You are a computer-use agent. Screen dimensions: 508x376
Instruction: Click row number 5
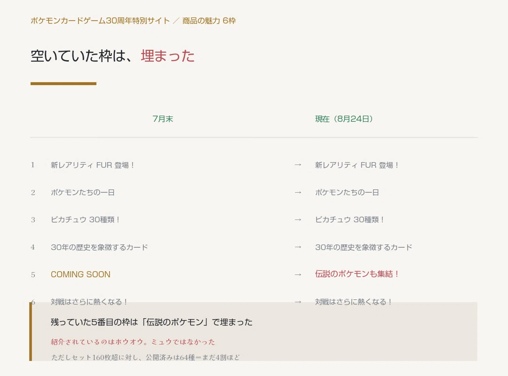pos(33,275)
